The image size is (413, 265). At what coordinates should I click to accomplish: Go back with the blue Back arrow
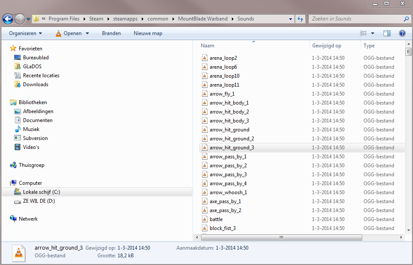point(8,19)
